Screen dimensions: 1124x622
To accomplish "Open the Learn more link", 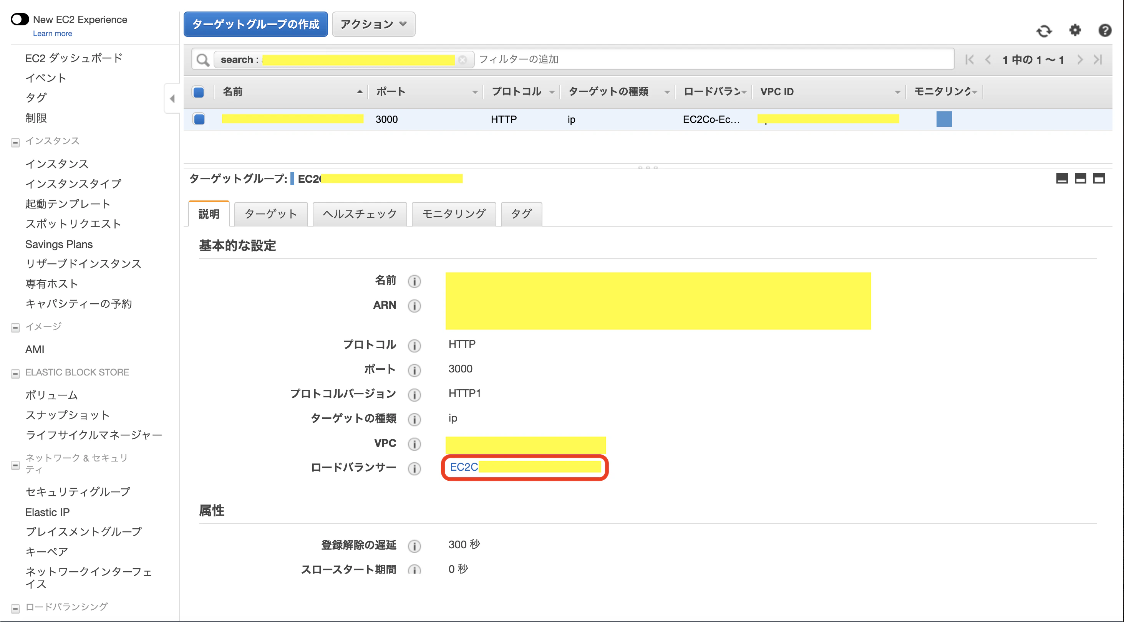I will tap(52, 33).
